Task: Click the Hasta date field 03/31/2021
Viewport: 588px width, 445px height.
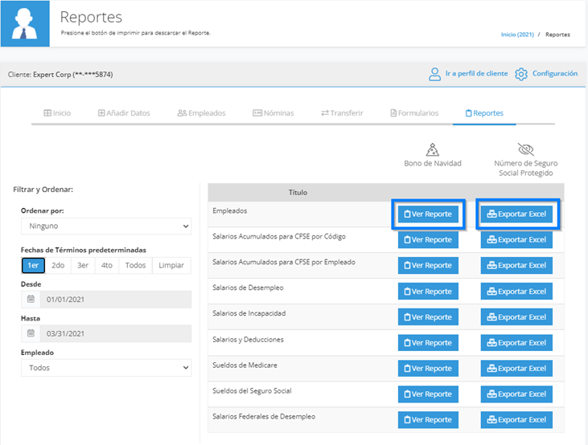Action: tap(116, 333)
